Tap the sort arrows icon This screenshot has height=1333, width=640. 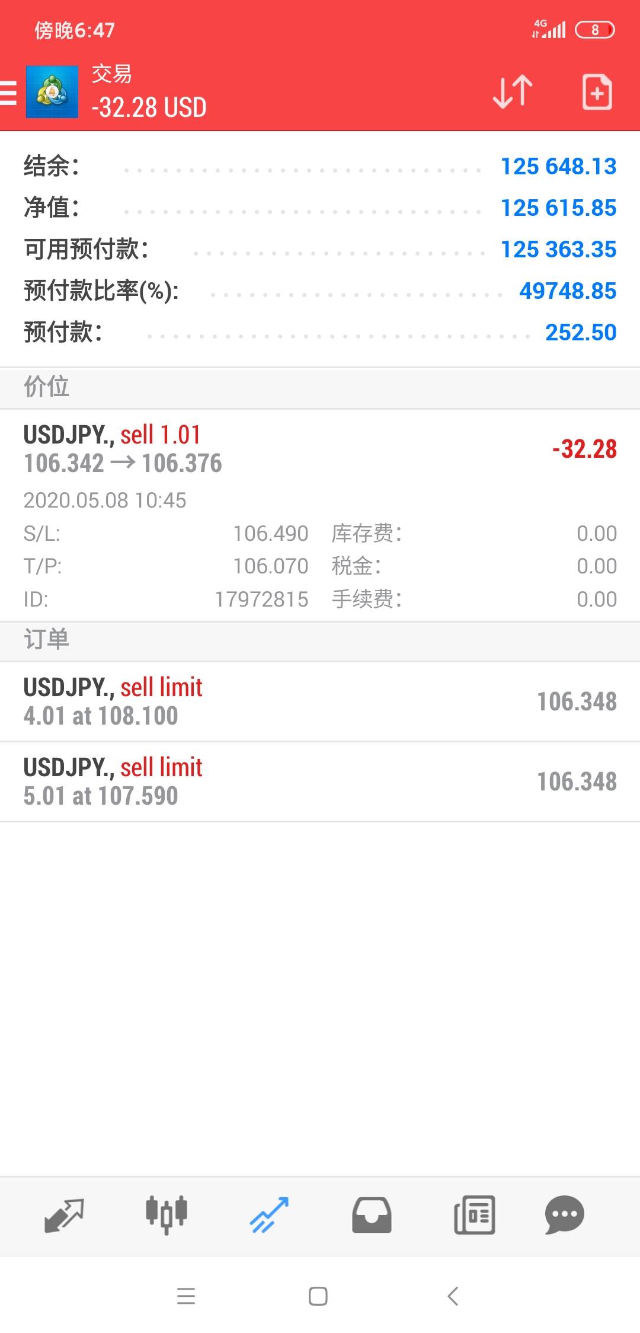(513, 92)
